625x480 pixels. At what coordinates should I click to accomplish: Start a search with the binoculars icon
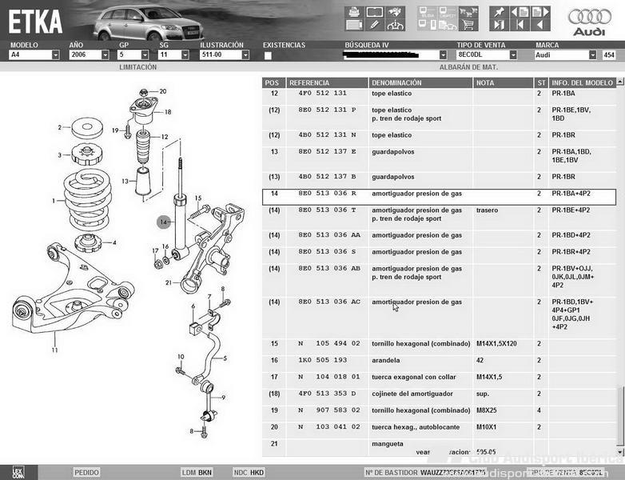pos(395,12)
